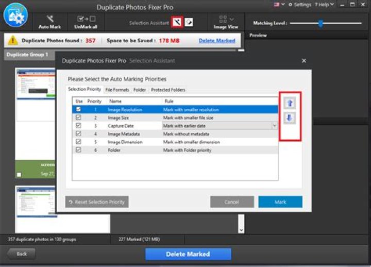Expand the Capture Date rule dropdown

tap(275, 125)
